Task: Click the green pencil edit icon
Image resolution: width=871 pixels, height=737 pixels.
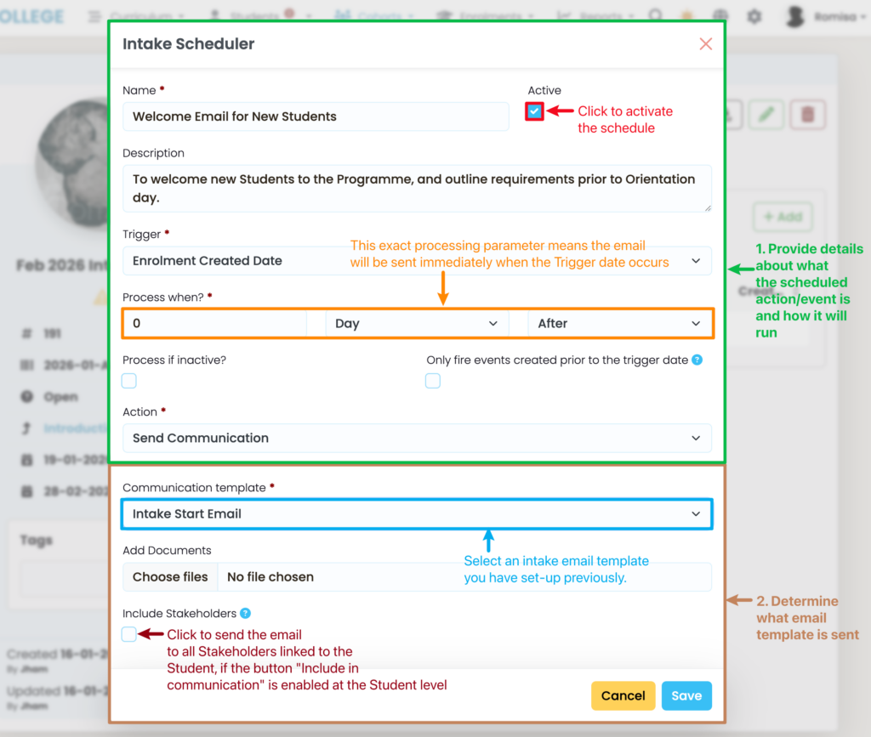Action: click(766, 115)
